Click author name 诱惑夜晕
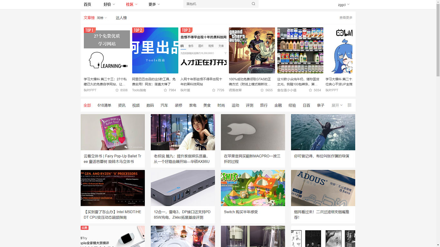 [235, 90]
